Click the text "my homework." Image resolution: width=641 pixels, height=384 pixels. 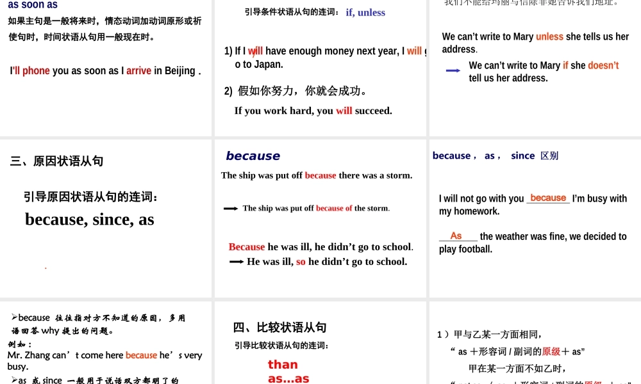(469, 211)
